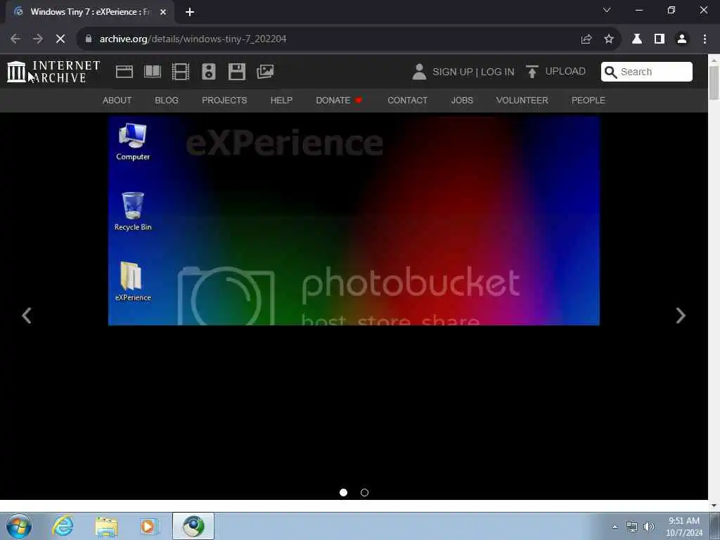Image resolution: width=720 pixels, height=540 pixels.
Task: Click the eXPerience desktop screenshot image
Action: point(354,221)
